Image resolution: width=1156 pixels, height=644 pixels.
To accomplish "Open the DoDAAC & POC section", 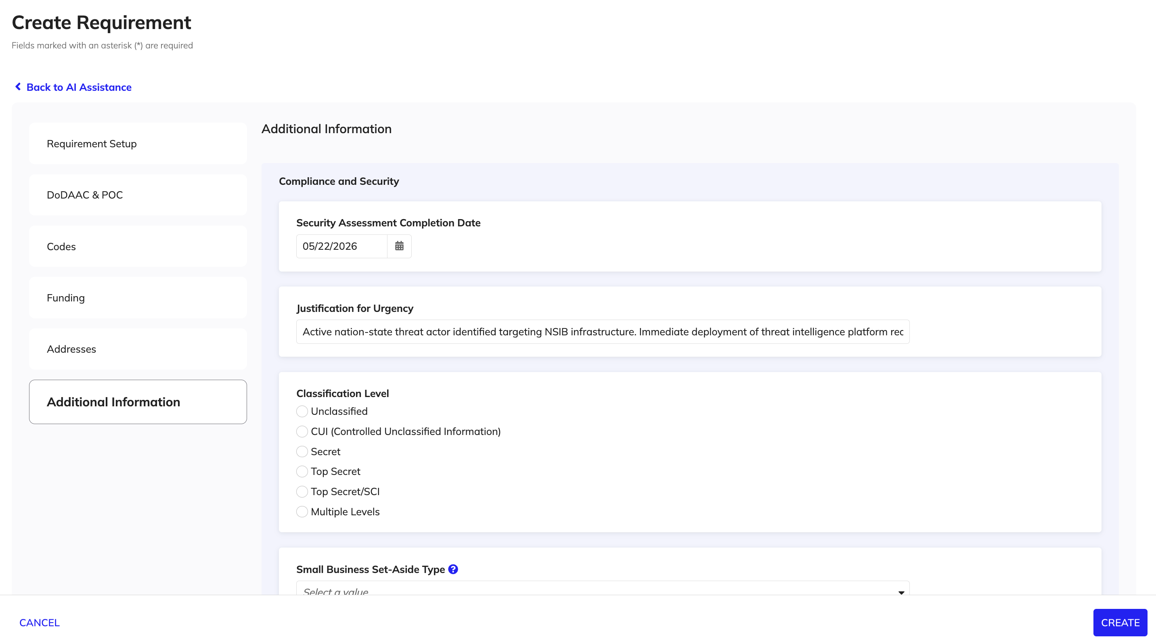I will click(138, 195).
